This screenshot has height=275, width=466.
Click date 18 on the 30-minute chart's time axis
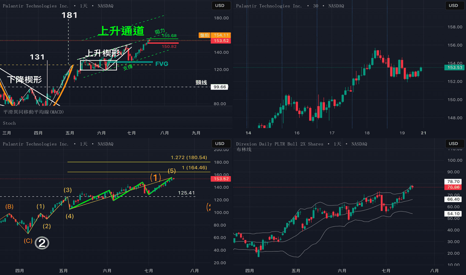[367, 133]
